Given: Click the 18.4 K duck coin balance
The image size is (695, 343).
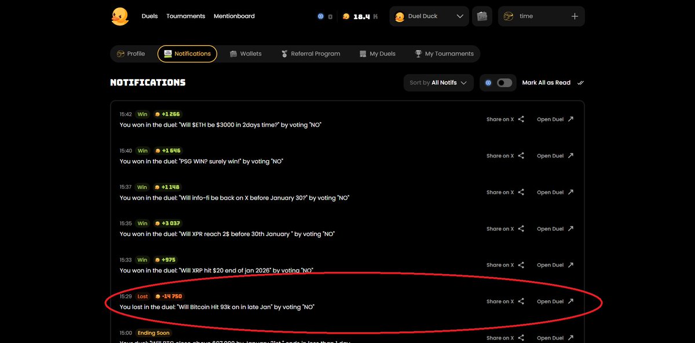Looking at the screenshot, I should (360, 17).
